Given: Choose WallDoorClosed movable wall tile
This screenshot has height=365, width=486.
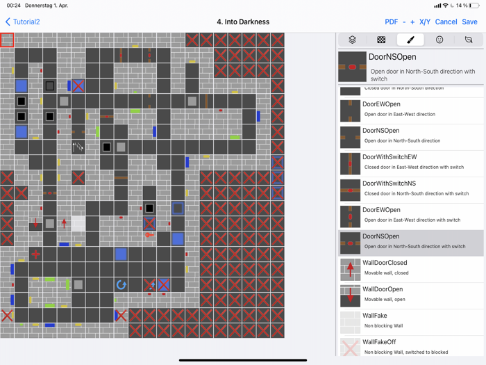Looking at the screenshot, I should [411, 270].
